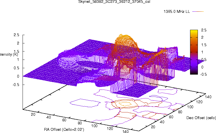The image size is (216, 133).
Task: Click the legend line sample next to 1395.0 MHz LL
Action: (x=198, y=12)
